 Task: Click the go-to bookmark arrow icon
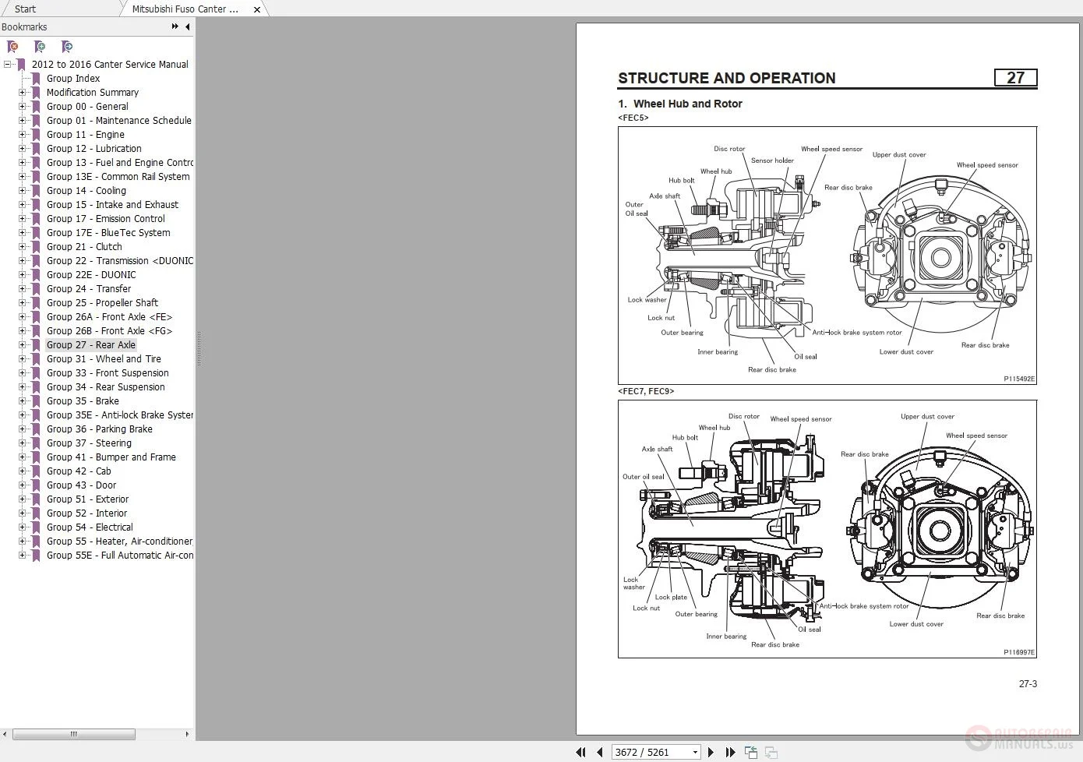(67, 47)
